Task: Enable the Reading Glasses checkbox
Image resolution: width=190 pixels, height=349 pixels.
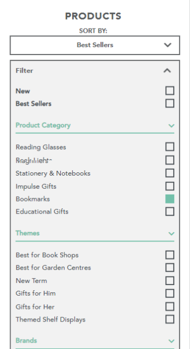Action: pyautogui.click(x=170, y=147)
